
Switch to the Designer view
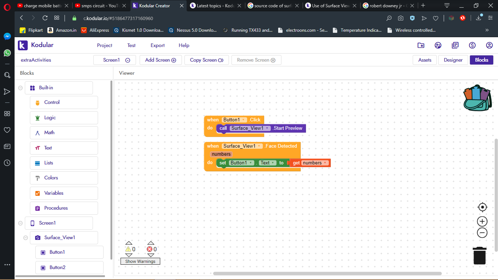pyautogui.click(x=453, y=60)
